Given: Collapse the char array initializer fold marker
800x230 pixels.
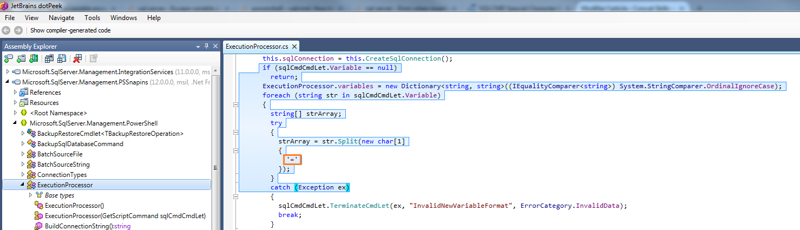Looking at the screenshot, I should click(x=235, y=151).
